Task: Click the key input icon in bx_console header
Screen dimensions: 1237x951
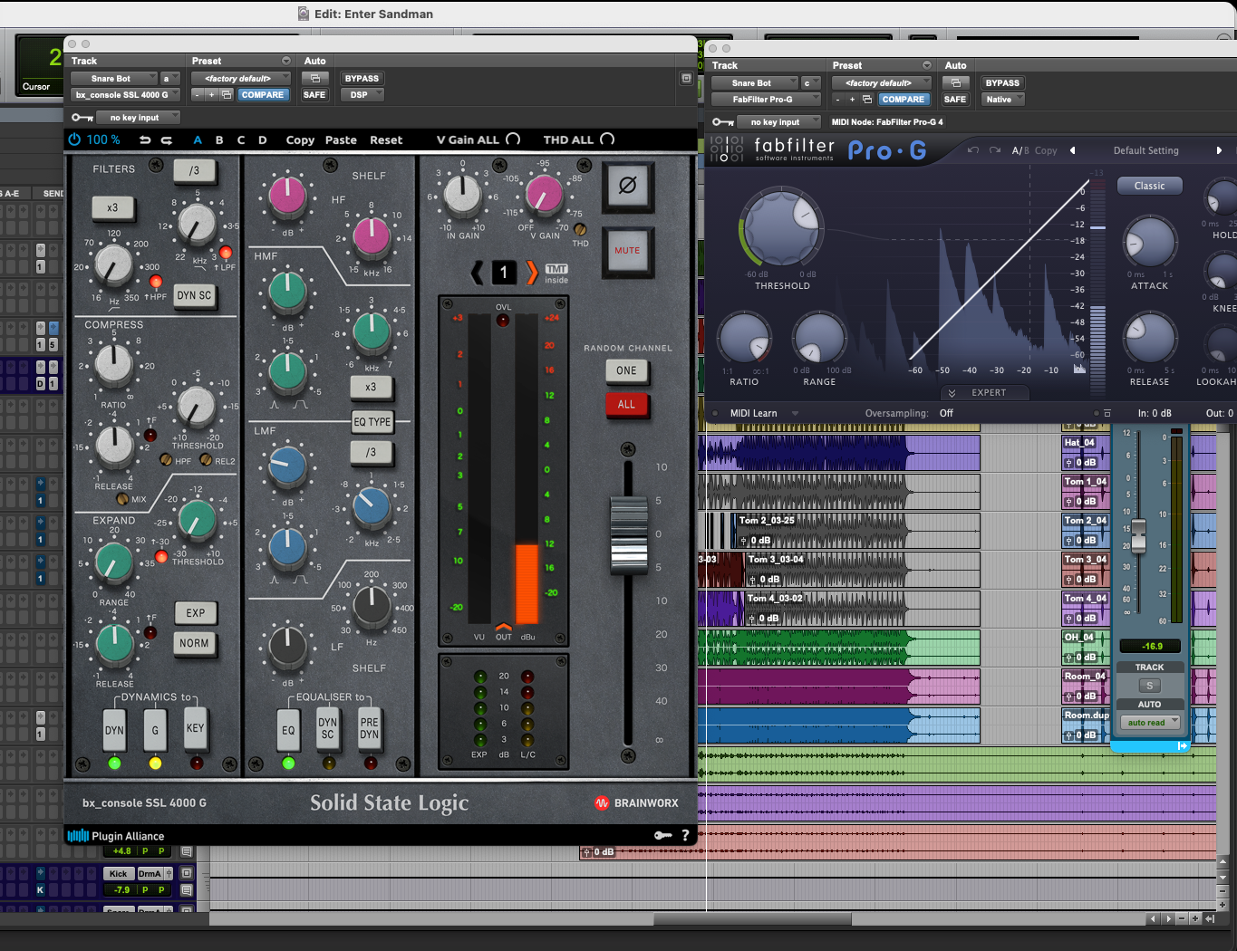Action: [x=82, y=118]
